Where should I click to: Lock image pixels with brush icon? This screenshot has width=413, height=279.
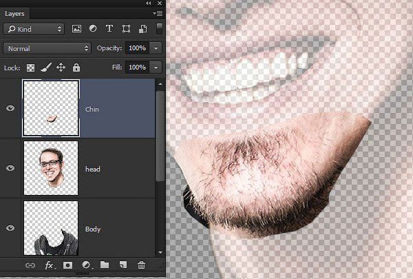[46, 68]
